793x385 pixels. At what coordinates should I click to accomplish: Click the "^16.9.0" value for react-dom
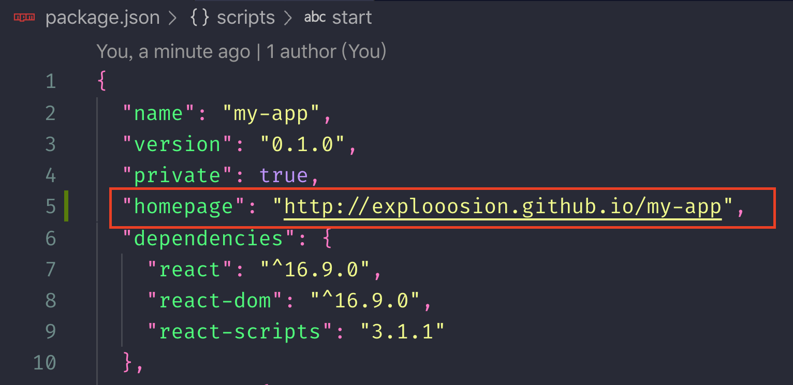(x=366, y=301)
